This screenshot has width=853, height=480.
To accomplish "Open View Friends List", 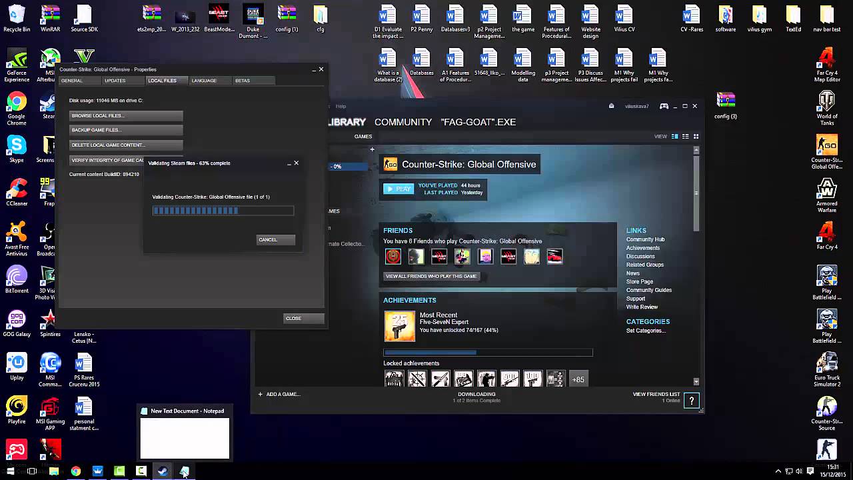I will 656,394.
